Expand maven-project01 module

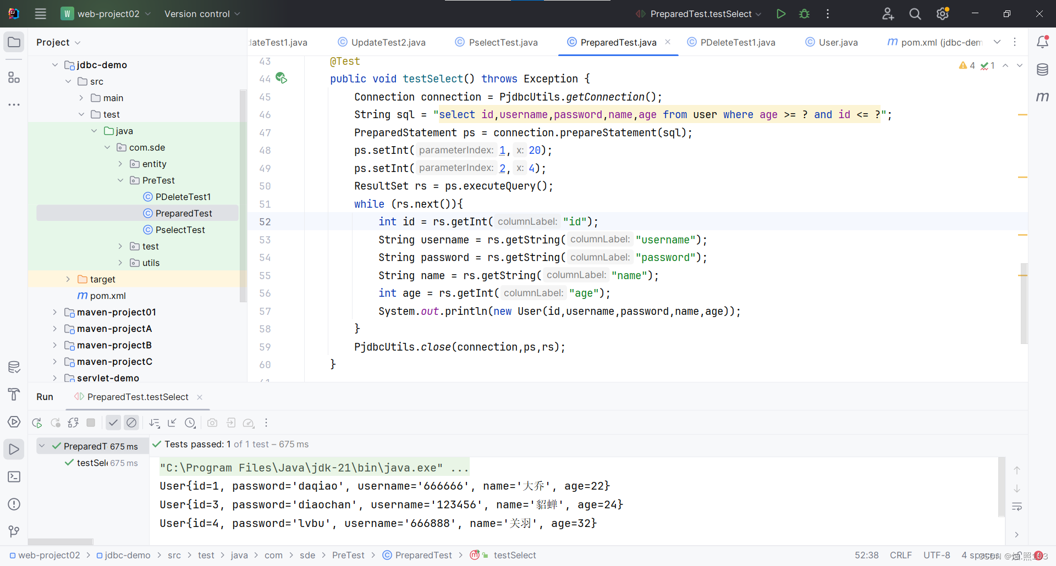click(x=54, y=312)
